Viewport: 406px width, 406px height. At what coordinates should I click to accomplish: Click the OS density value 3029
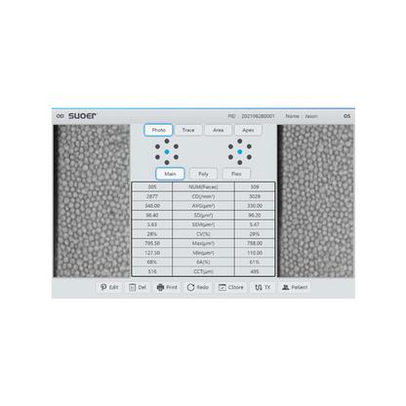point(255,196)
